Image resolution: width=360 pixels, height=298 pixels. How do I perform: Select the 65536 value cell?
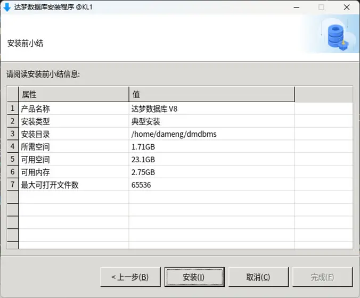(x=211, y=185)
